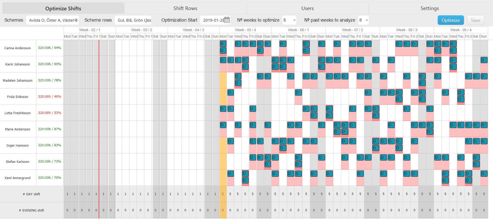Click Carina Andersson's first D shift block
Viewport: 493px width, 219px height.
(x=223, y=44)
